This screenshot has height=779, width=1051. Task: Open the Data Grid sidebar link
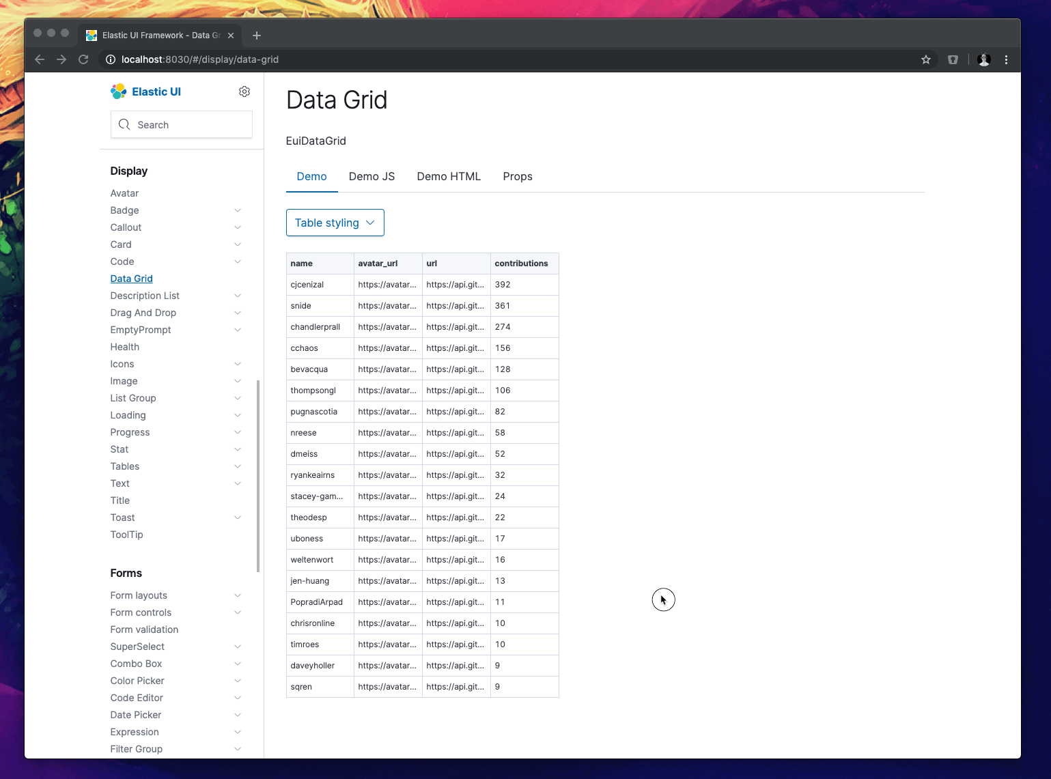pos(132,279)
